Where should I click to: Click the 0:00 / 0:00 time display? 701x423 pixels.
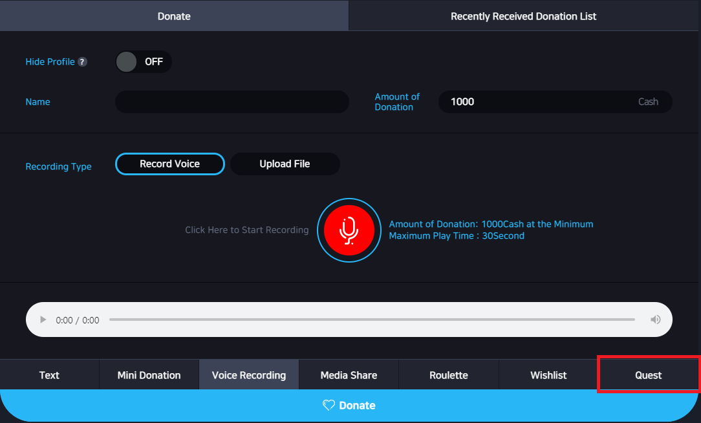pos(78,320)
